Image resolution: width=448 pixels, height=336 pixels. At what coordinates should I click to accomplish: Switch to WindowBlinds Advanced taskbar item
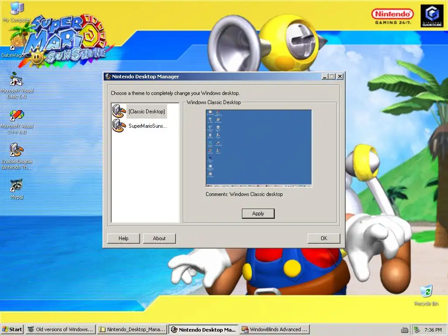[275, 329]
